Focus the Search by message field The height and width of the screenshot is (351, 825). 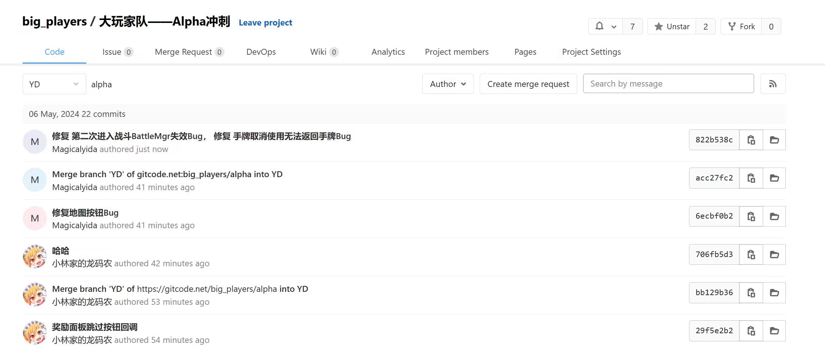[x=668, y=84]
